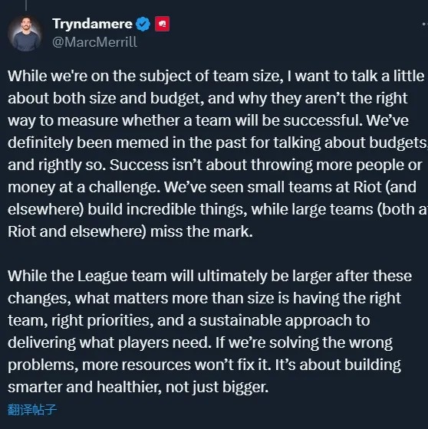428x429 pixels.
Task: Click the red Riot Games fist badge
Action: pos(162,24)
